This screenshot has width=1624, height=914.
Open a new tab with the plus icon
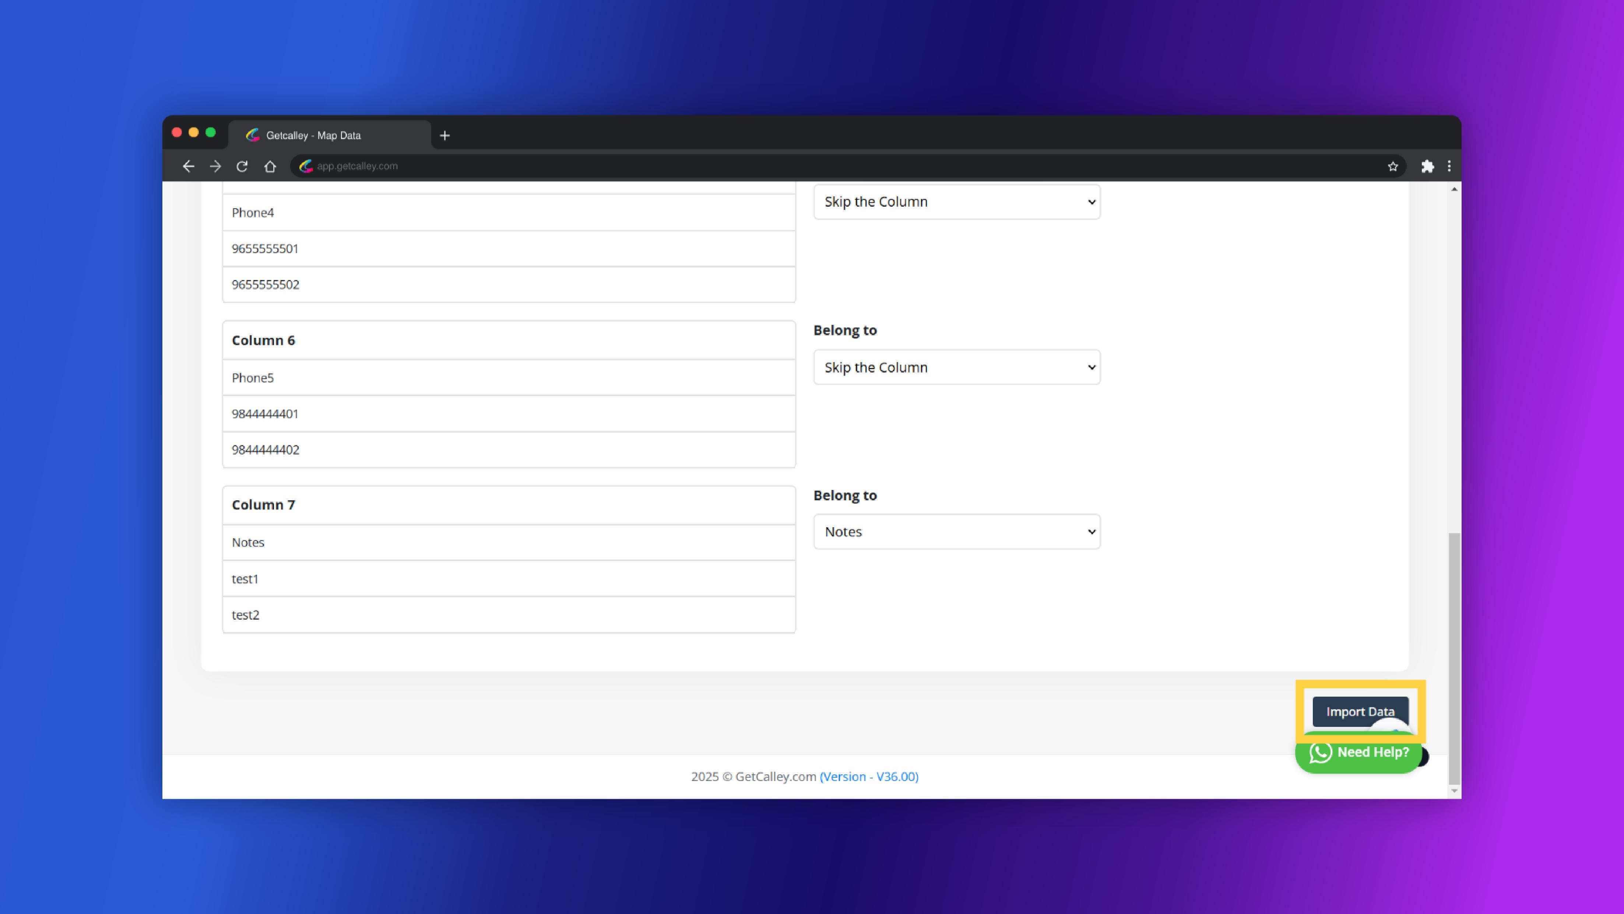[444, 136]
